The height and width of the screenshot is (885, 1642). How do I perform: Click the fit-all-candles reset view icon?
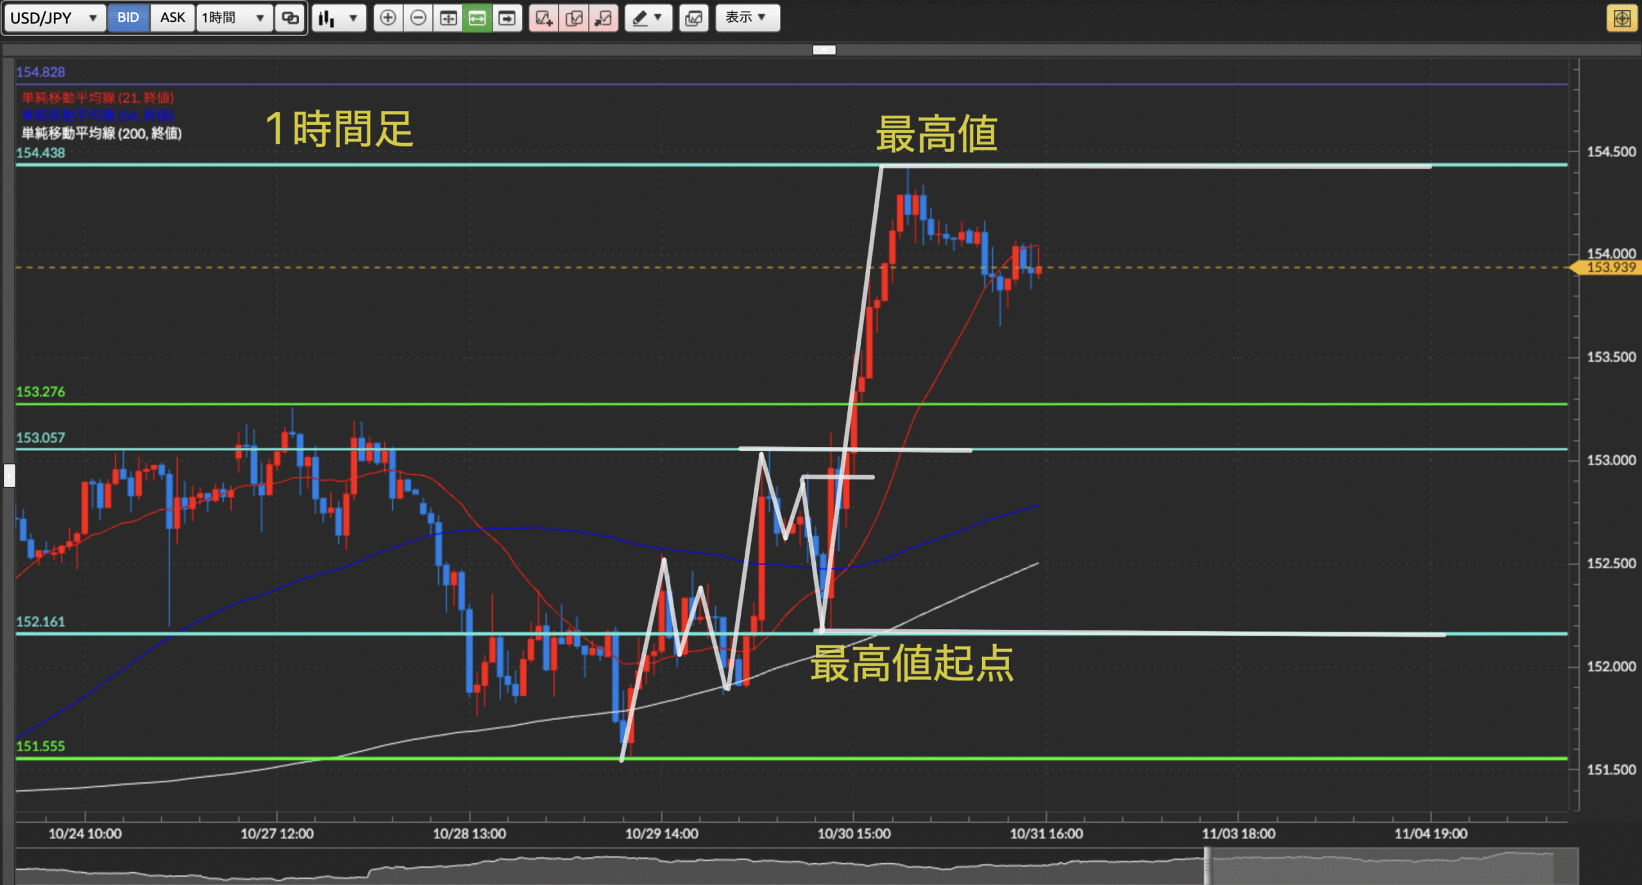[x=448, y=18]
